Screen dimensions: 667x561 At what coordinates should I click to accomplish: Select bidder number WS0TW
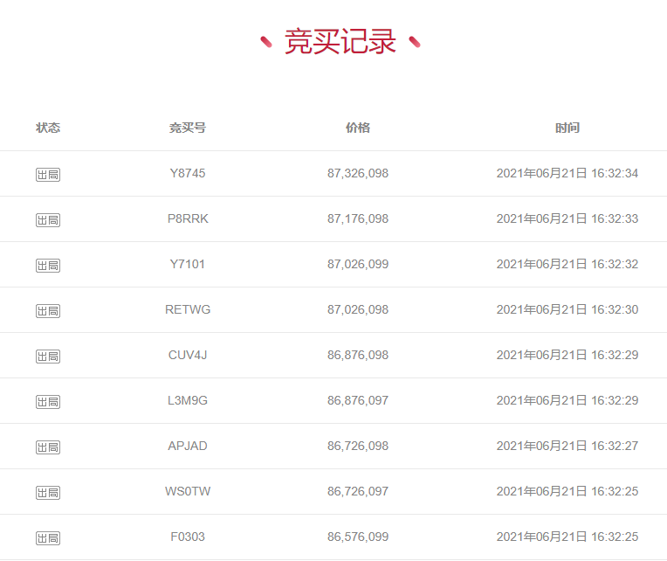coord(188,491)
